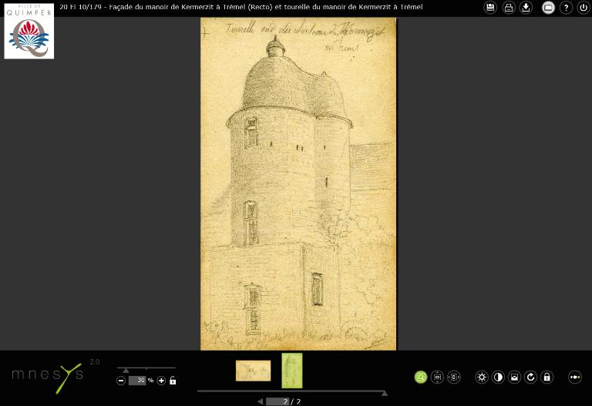The image size is (592, 406).
Task: Click the zoom-out minus button
Action: click(x=121, y=381)
